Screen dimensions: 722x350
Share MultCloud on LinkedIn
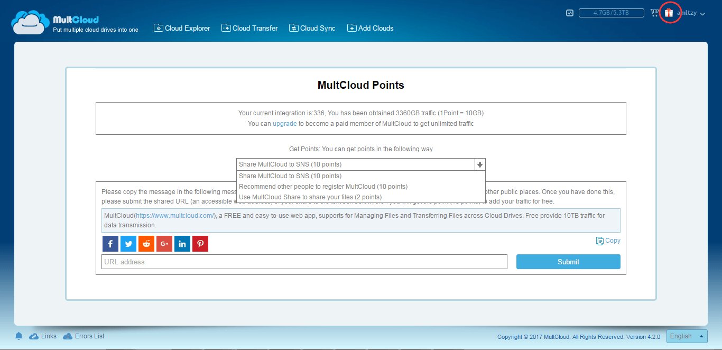(x=182, y=243)
